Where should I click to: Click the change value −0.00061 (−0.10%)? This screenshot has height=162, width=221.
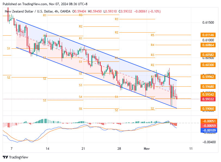(147, 11)
